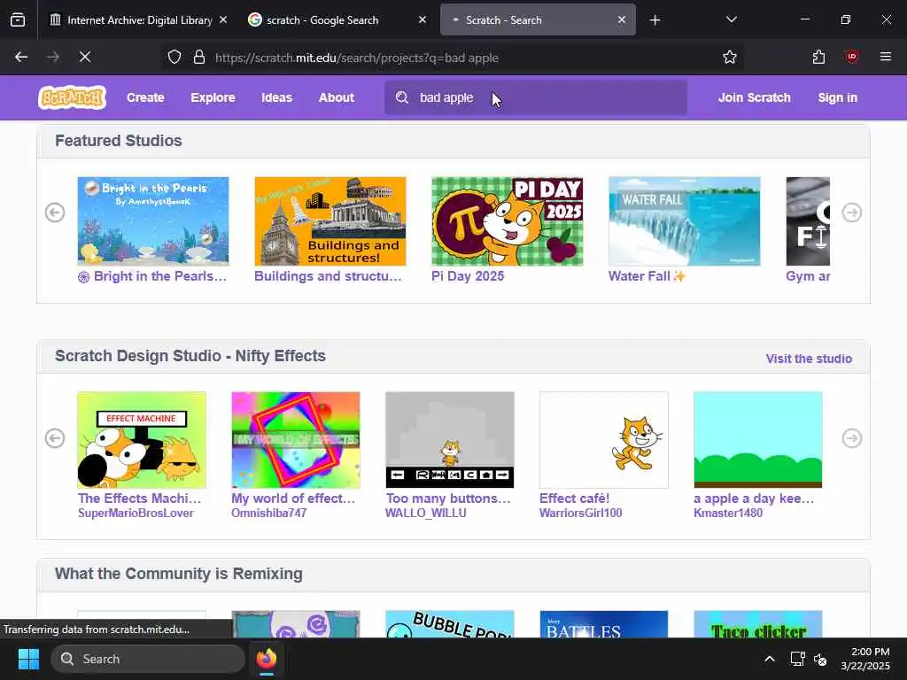The image size is (907, 680).
Task: View site security padlock info
Action: 199,58
